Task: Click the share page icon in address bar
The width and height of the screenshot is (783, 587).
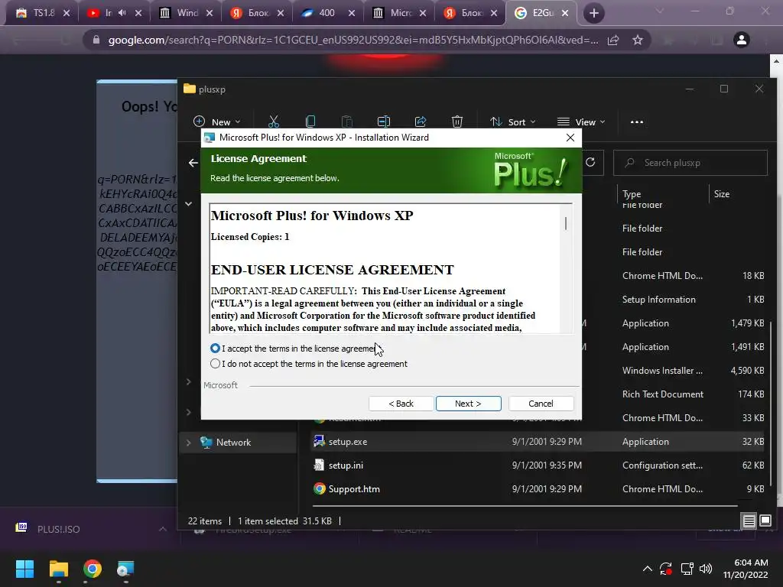Action: pos(613,40)
